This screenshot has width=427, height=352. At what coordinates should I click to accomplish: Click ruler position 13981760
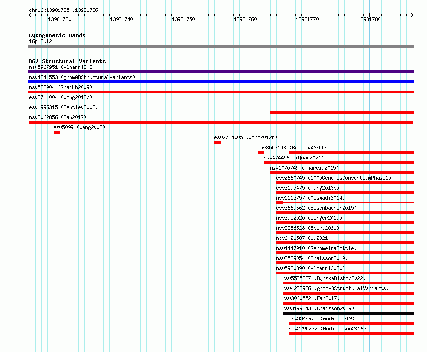pyautogui.click(x=245, y=19)
